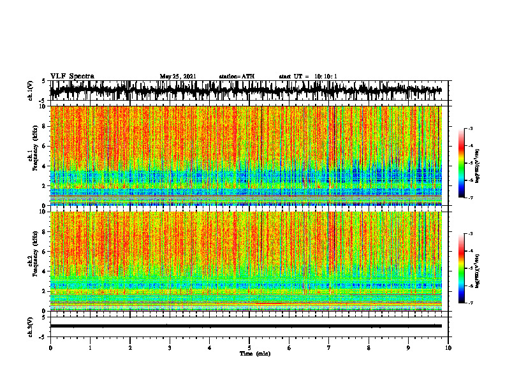
Task: Click '-7' on the ch.2 color bar
Action: 470,303
